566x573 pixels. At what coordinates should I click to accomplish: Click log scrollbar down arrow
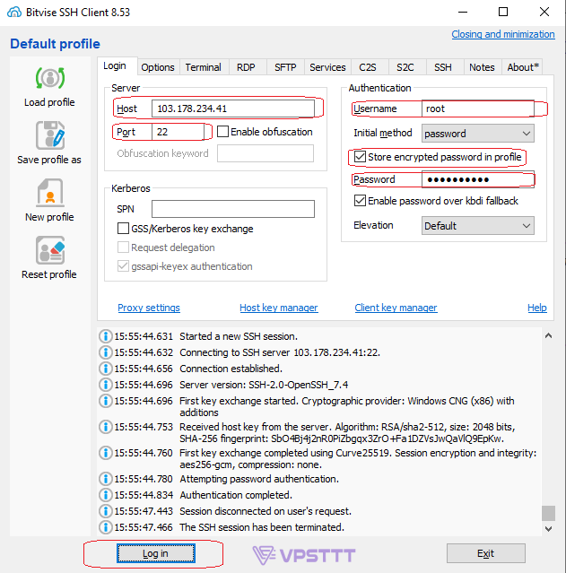548,528
